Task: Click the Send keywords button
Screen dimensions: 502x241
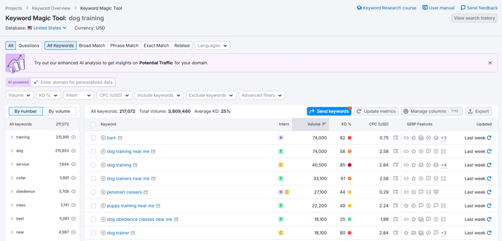Action: [329, 111]
